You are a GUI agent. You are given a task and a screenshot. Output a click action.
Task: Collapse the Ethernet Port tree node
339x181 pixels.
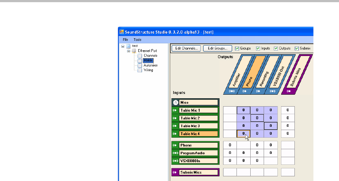128,51
